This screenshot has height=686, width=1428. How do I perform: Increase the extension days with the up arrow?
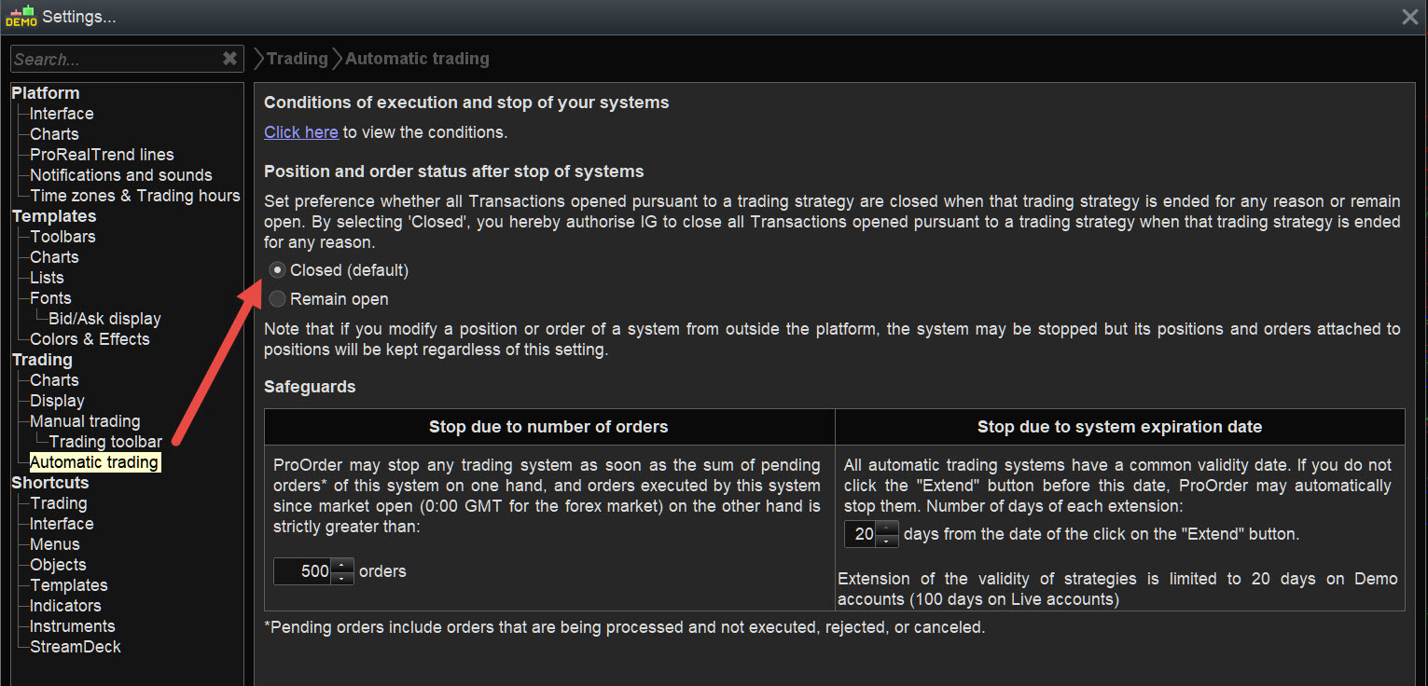pyautogui.click(x=887, y=528)
